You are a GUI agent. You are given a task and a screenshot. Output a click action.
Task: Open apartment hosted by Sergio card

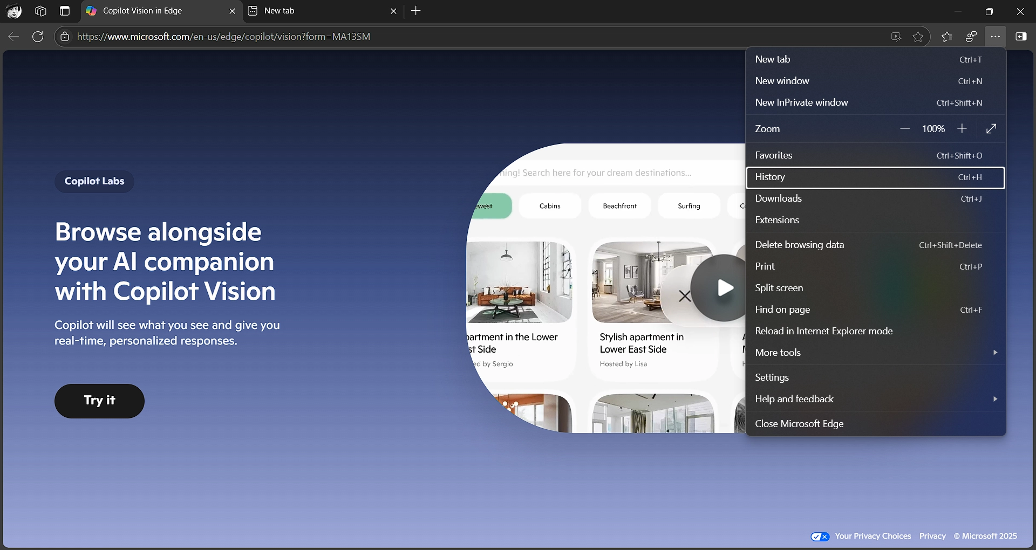(x=520, y=310)
